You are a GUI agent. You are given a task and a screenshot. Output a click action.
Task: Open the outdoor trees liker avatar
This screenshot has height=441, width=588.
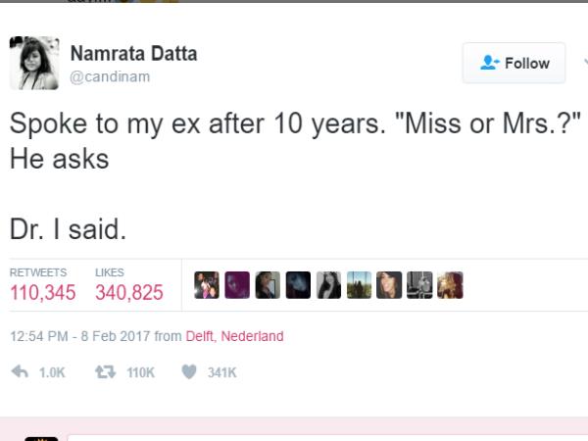[x=359, y=285]
